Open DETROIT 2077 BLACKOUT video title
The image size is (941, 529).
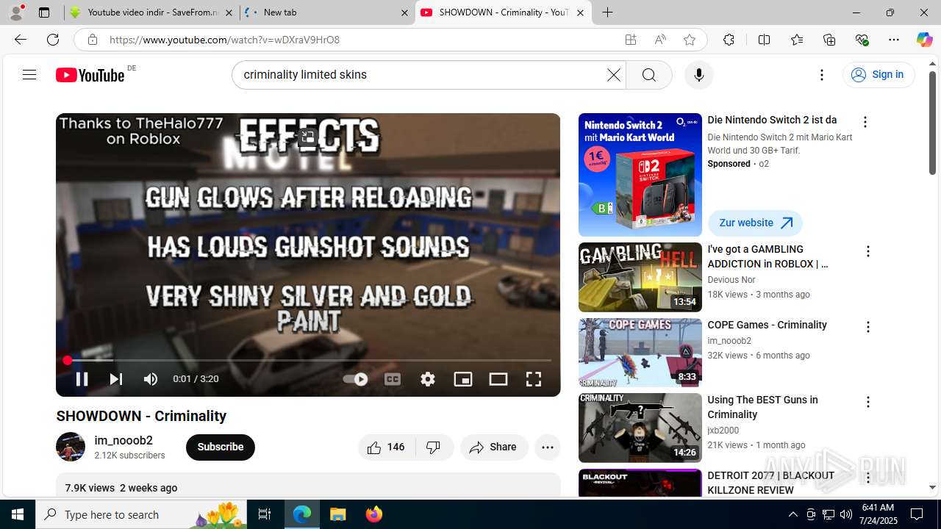(771, 483)
